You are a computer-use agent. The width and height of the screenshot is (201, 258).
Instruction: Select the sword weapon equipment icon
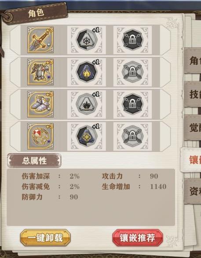point(40,40)
